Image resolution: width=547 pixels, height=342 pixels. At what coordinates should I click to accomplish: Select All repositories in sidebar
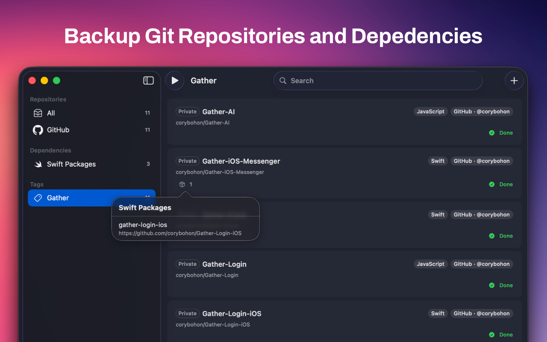[x=92, y=113]
